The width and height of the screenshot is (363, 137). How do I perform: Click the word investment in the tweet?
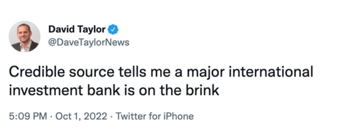coord(46,90)
